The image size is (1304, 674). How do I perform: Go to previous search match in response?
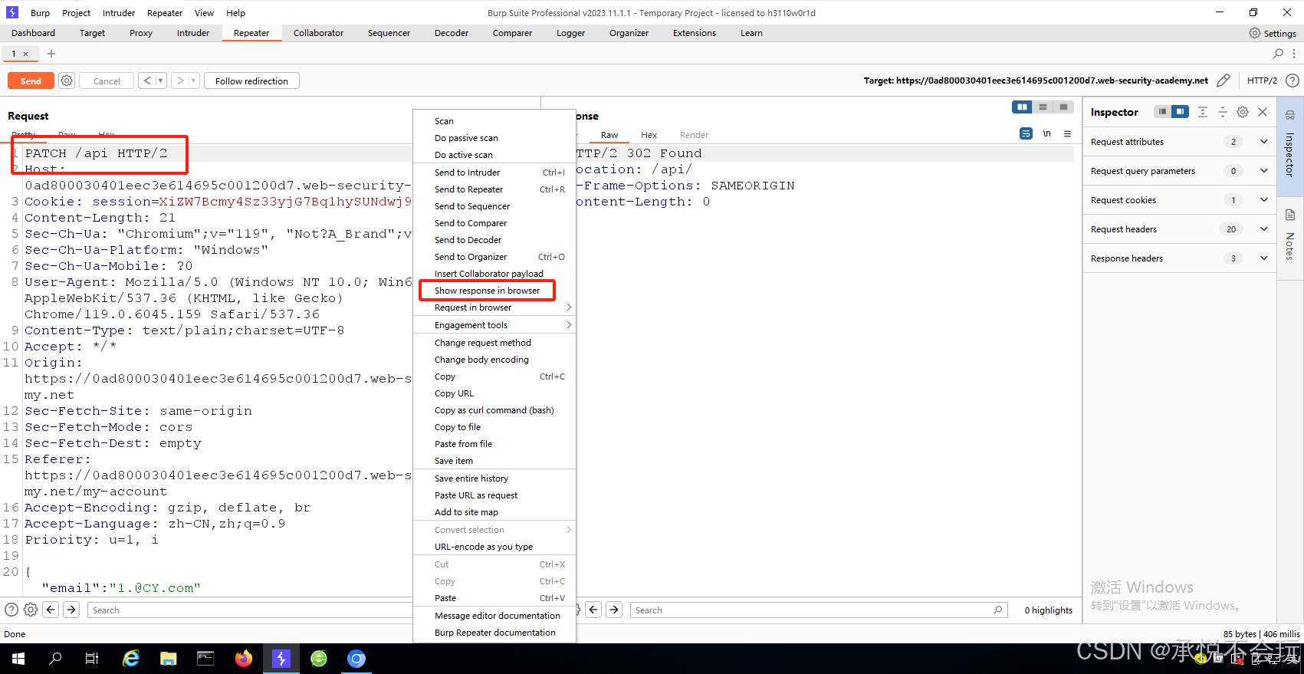pos(593,610)
